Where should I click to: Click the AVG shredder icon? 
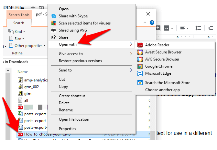[53, 30]
